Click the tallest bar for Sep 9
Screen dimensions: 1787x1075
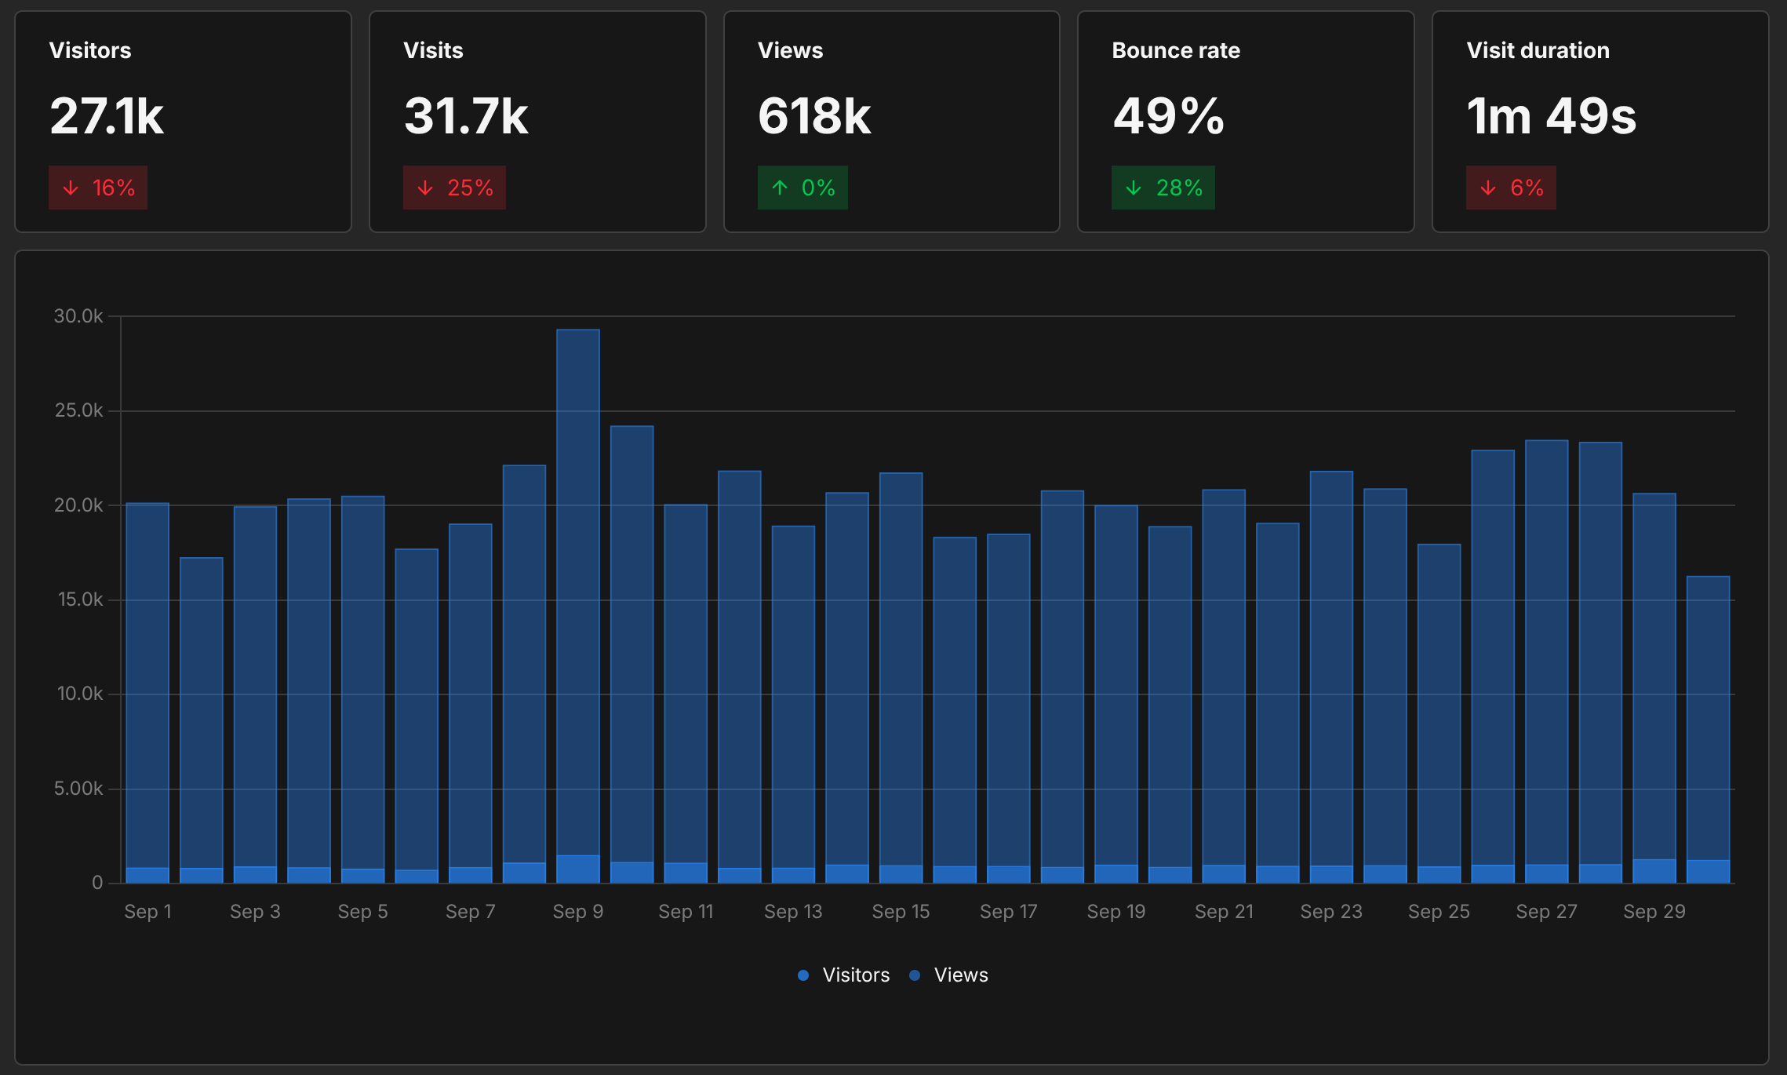coord(578,592)
